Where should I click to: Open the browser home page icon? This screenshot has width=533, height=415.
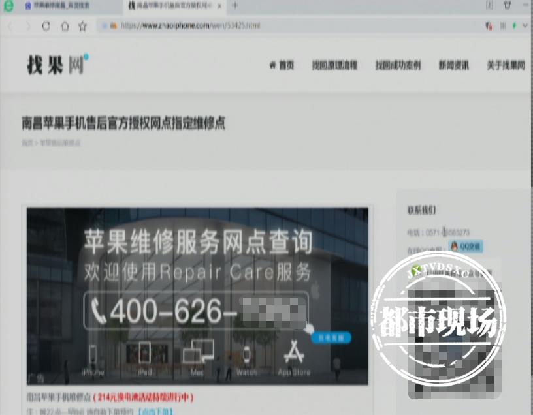click(x=65, y=26)
